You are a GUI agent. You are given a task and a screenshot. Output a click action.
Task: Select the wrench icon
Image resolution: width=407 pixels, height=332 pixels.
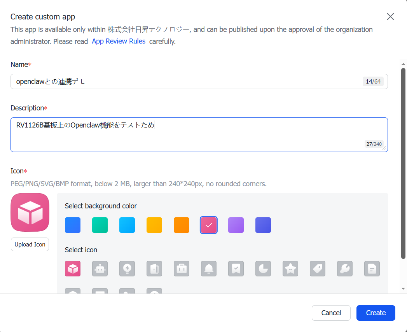pyautogui.click(x=345, y=268)
